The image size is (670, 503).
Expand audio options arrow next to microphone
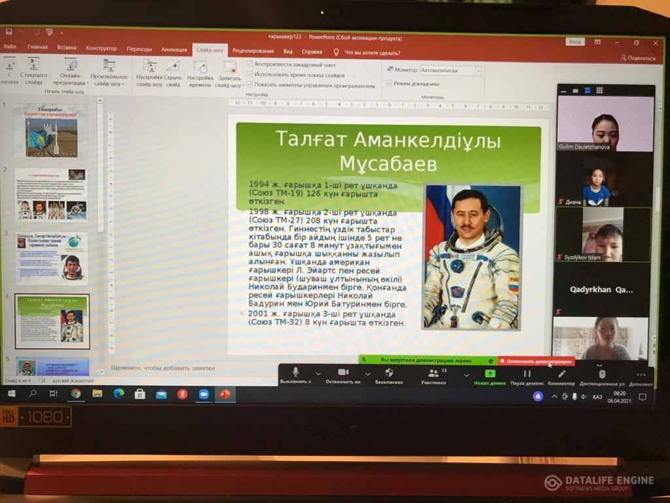pos(319,373)
